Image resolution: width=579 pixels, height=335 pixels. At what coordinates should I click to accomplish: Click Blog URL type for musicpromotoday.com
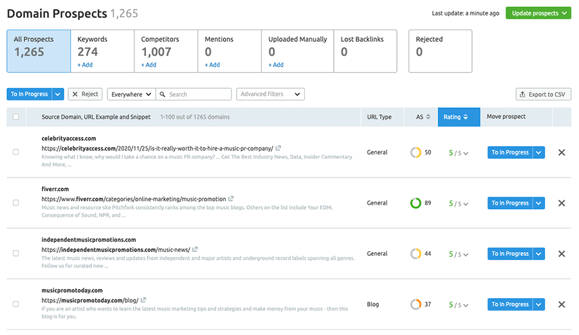pyautogui.click(x=373, y=304)
